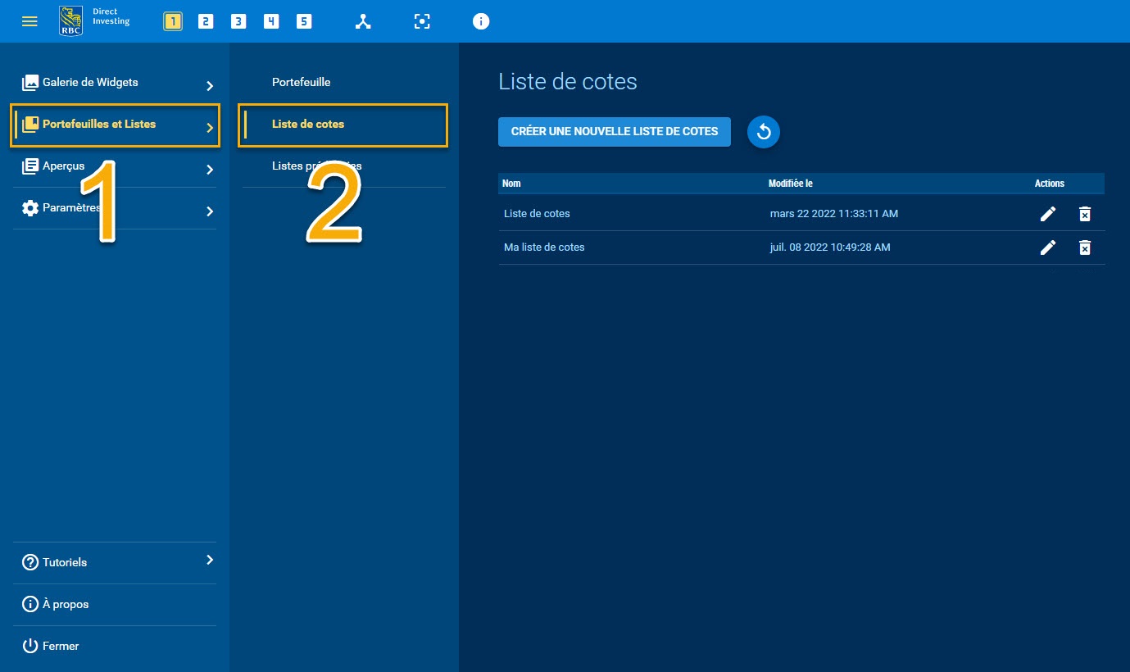Open the Portefeuille menu item
This screenshot has height=672, width=1130.
302,82
